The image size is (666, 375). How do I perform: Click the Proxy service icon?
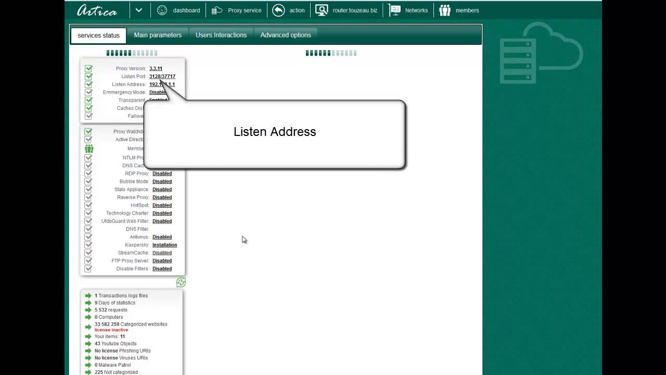pyautogui.click(x=217, y=10)
